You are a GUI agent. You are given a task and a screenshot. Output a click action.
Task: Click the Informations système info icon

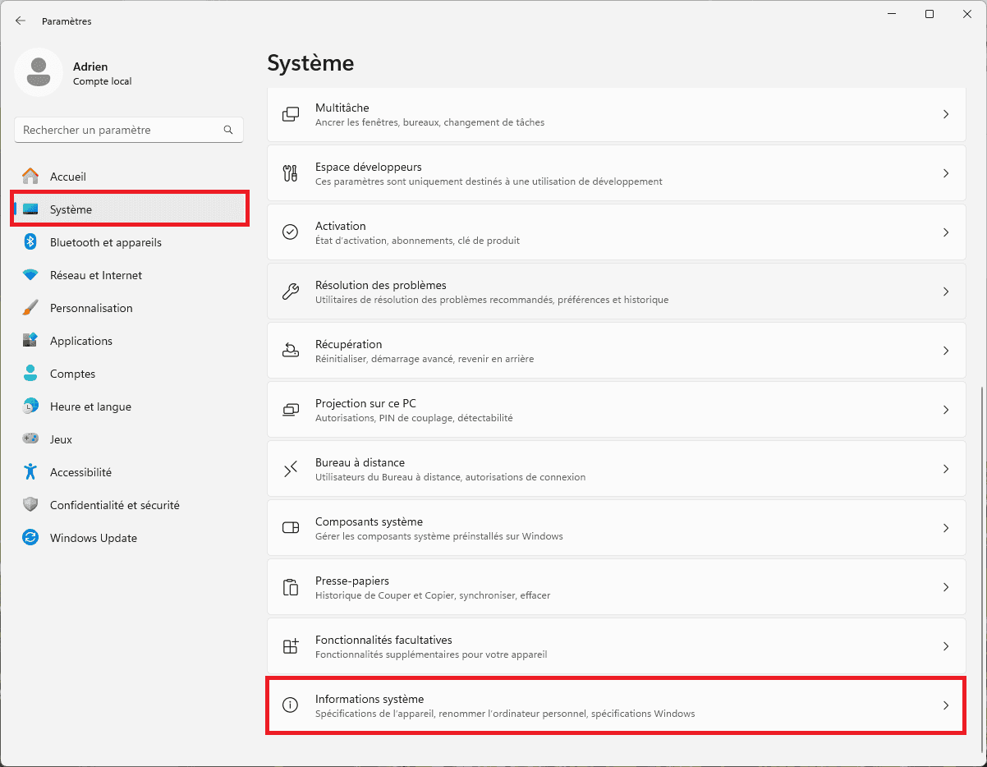290,705
